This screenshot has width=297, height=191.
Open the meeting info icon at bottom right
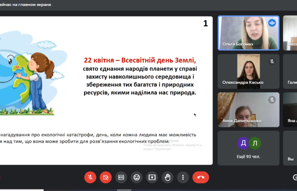(295, 177)
